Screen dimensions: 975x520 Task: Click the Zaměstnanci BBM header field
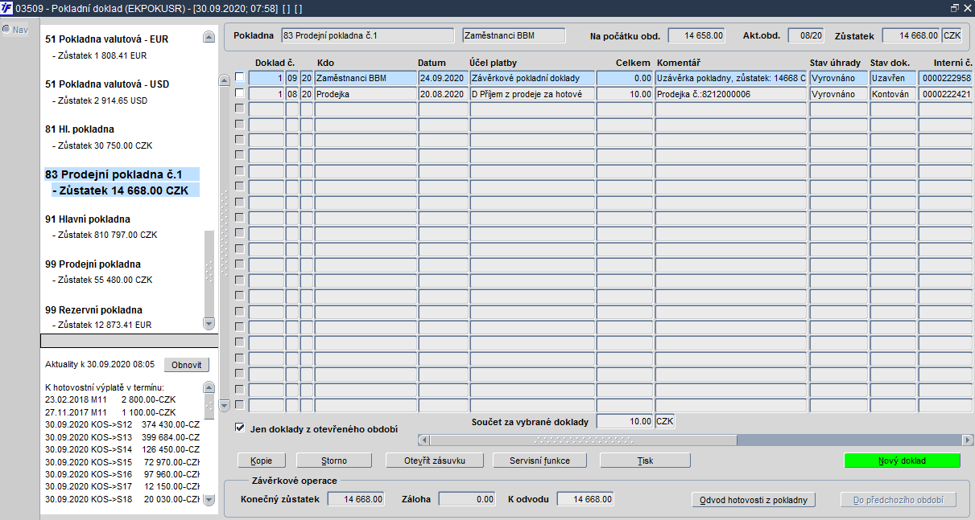tap(514, 35)
